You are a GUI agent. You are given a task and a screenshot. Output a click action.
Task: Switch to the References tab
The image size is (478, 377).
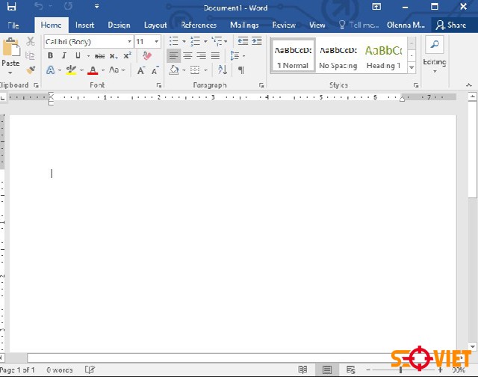pyautogui.click(x=198, y=25)
